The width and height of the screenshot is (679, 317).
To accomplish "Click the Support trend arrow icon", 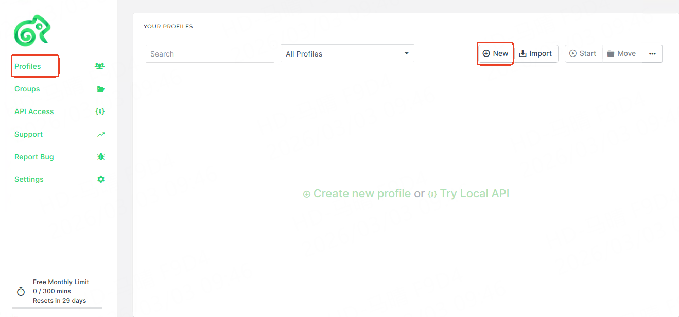I will [101, 134].
